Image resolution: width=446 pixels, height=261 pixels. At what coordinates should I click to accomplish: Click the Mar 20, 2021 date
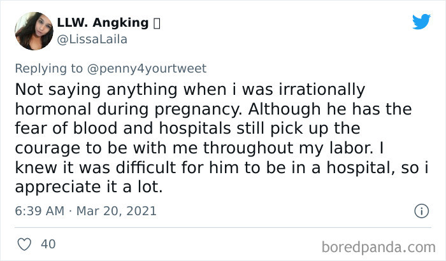click(117, 211)
